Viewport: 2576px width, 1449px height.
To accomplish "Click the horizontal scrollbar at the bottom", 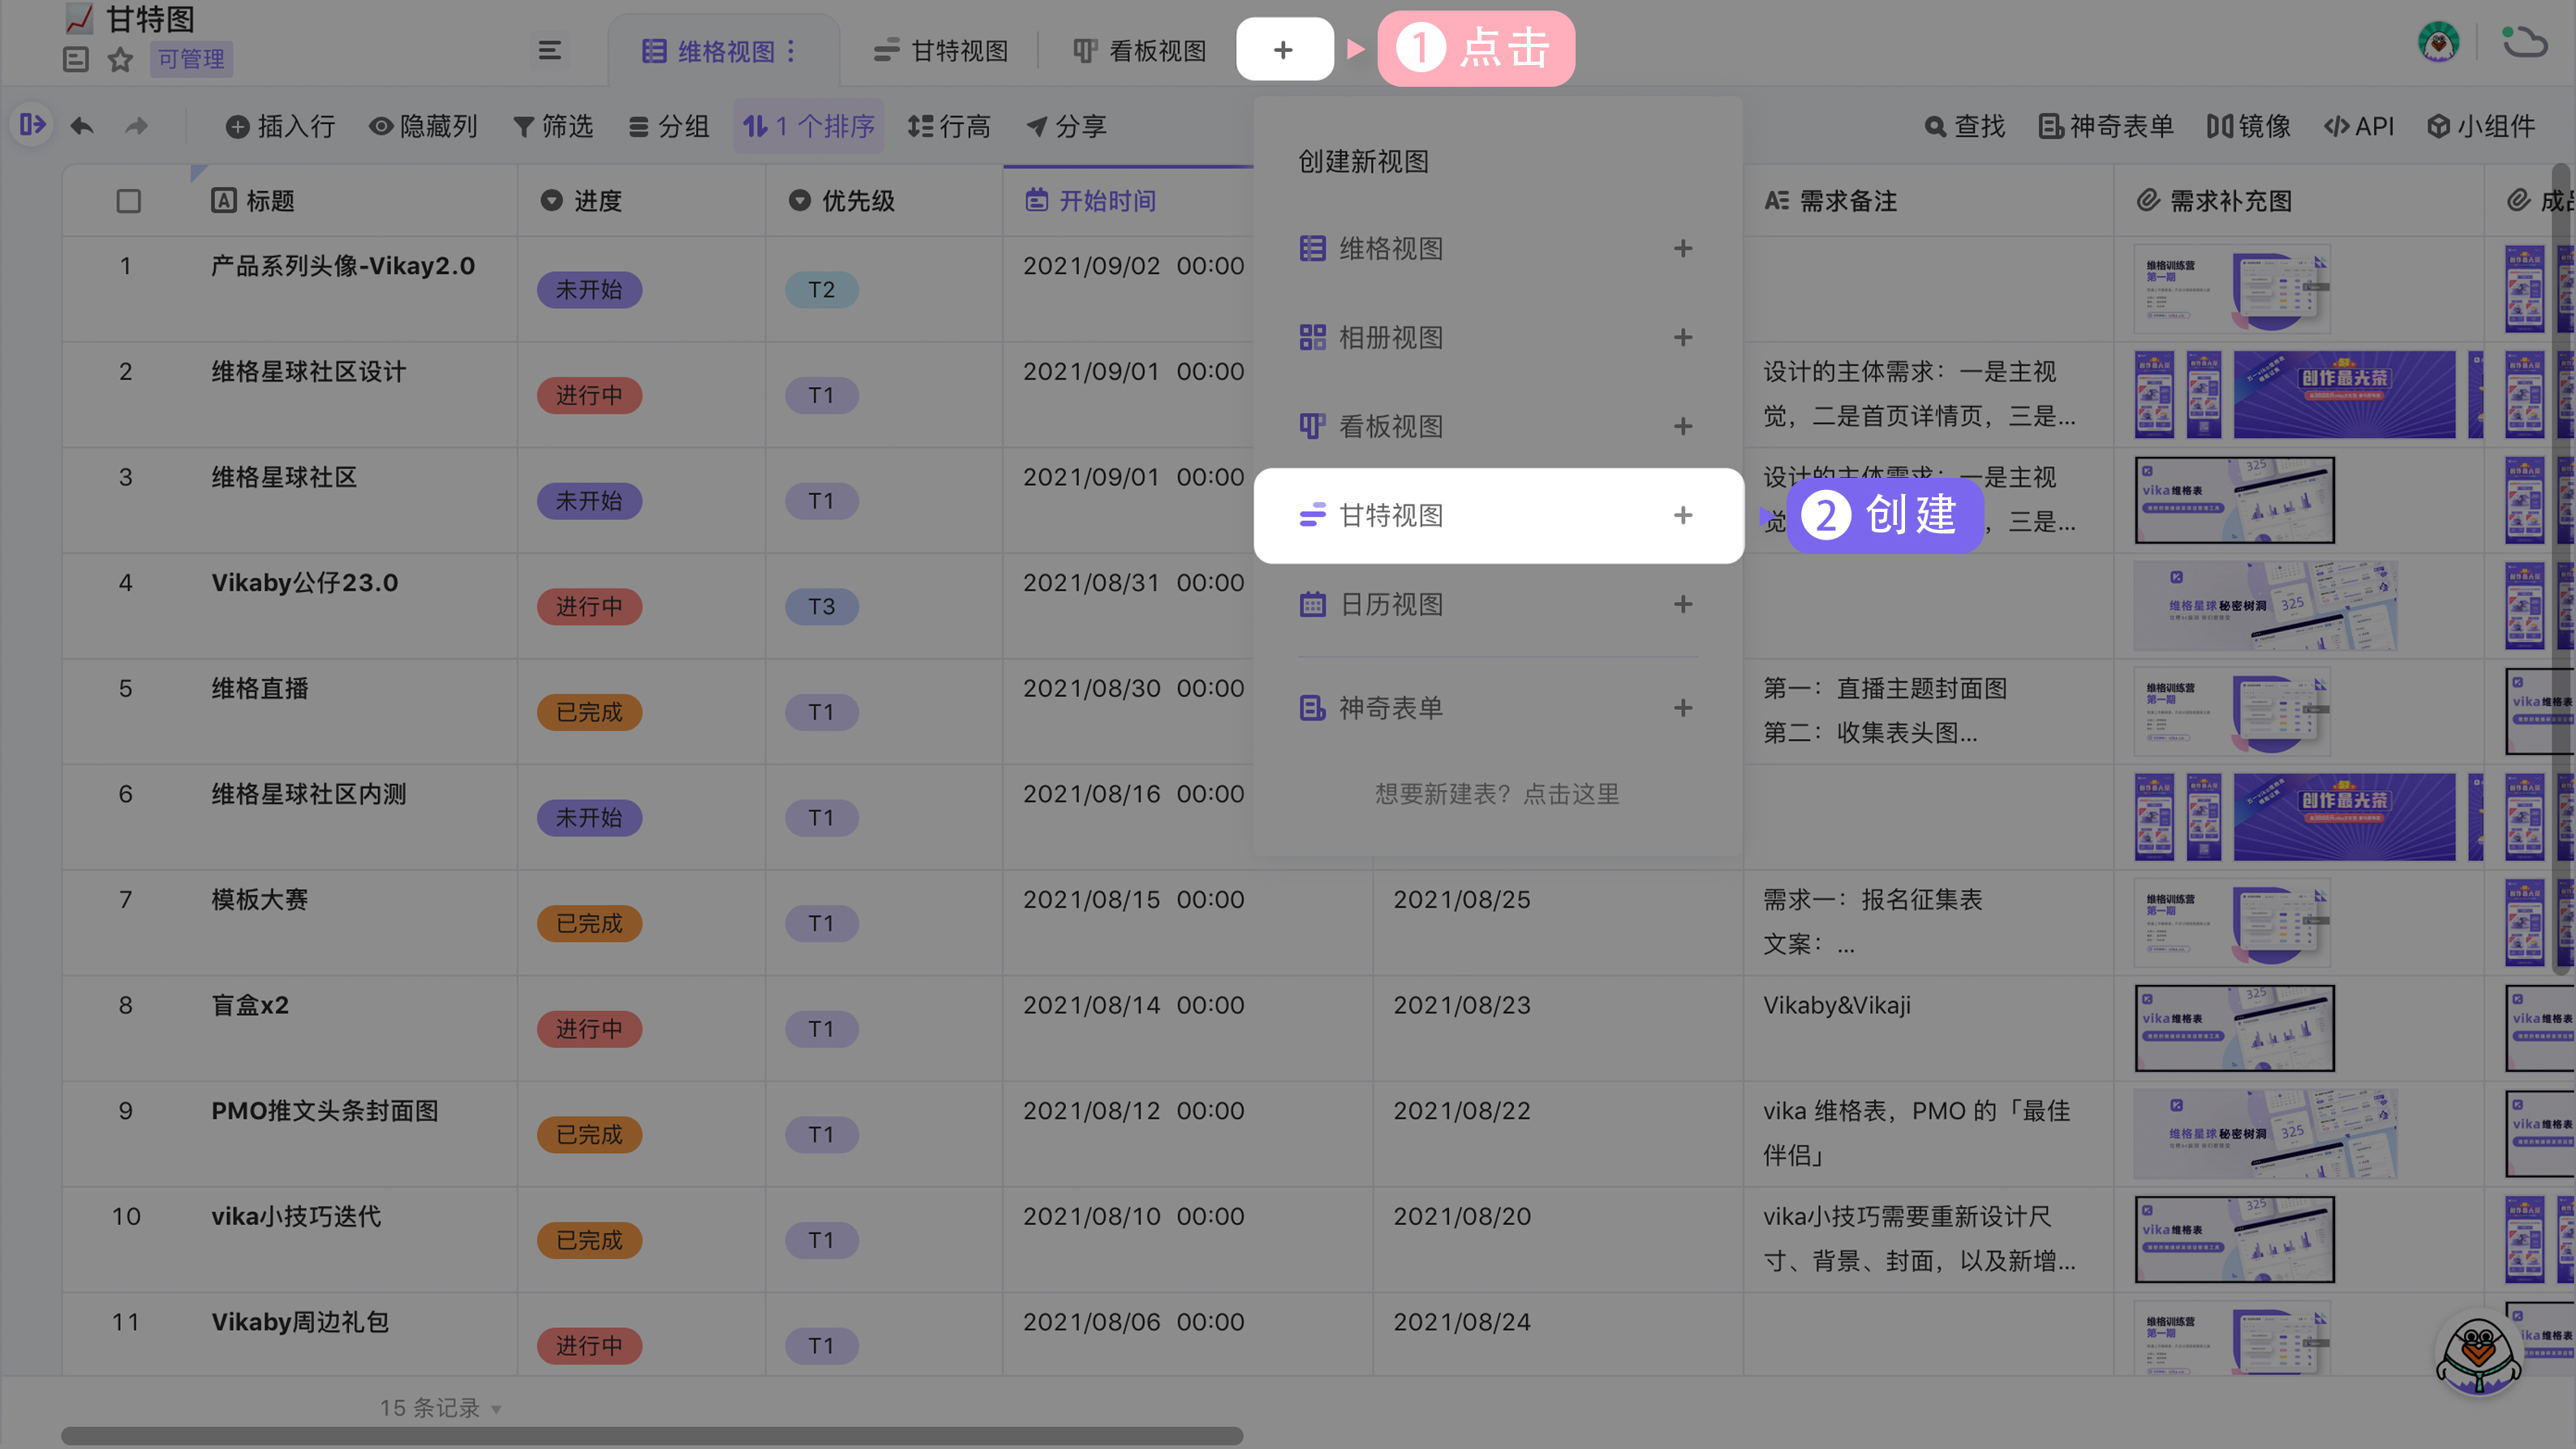I will click(651, 1436).
